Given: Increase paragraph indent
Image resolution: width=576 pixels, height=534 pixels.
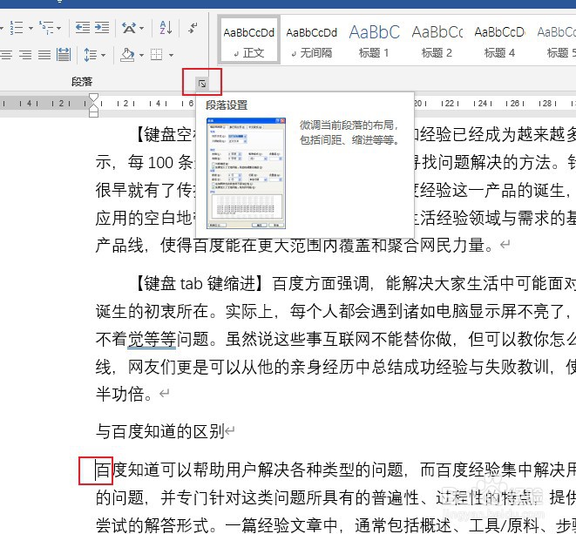Looking at the screenshot, I should pyautogui.click(x=102, y=28).
